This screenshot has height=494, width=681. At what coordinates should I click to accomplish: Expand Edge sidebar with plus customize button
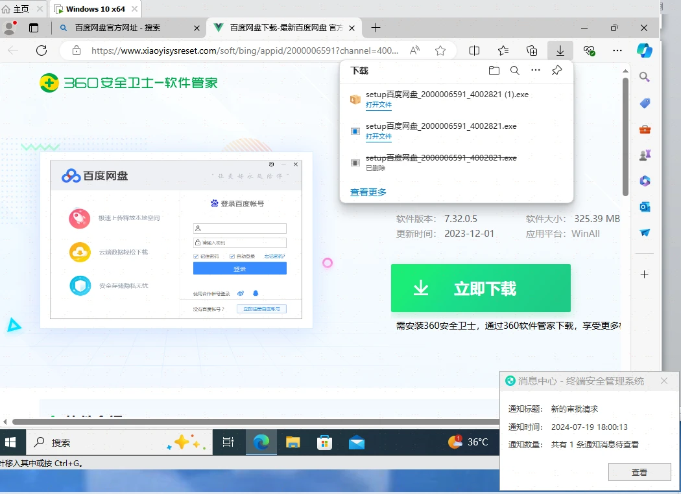click(644, 274)
